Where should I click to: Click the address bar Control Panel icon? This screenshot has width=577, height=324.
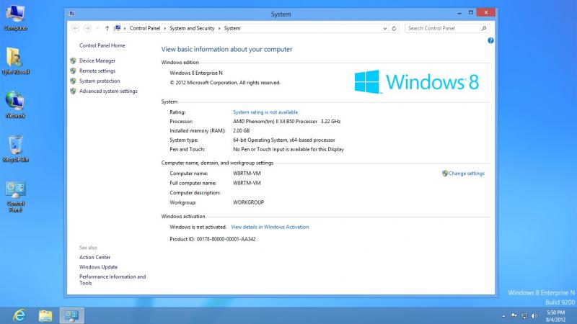point(118,28)
